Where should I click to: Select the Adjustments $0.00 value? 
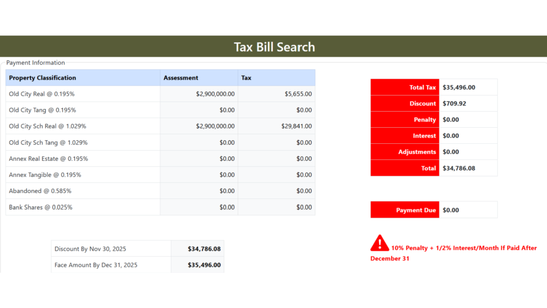[451, 152]
